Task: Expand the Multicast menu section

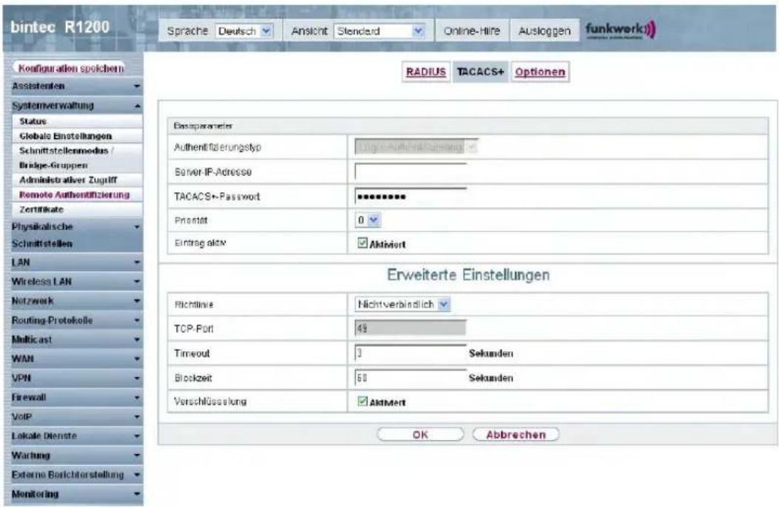Action: [x=76, y=339]
